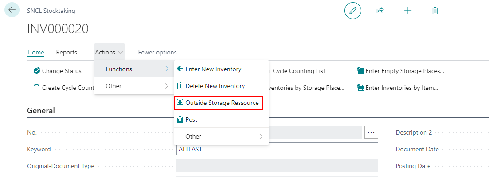Open the Actions dropdown
This screenshot has width=489, height=177.
click(x=109, y=52)
